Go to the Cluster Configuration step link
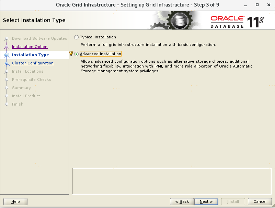This screenshot has width=275, height=208. click(33, 63)
